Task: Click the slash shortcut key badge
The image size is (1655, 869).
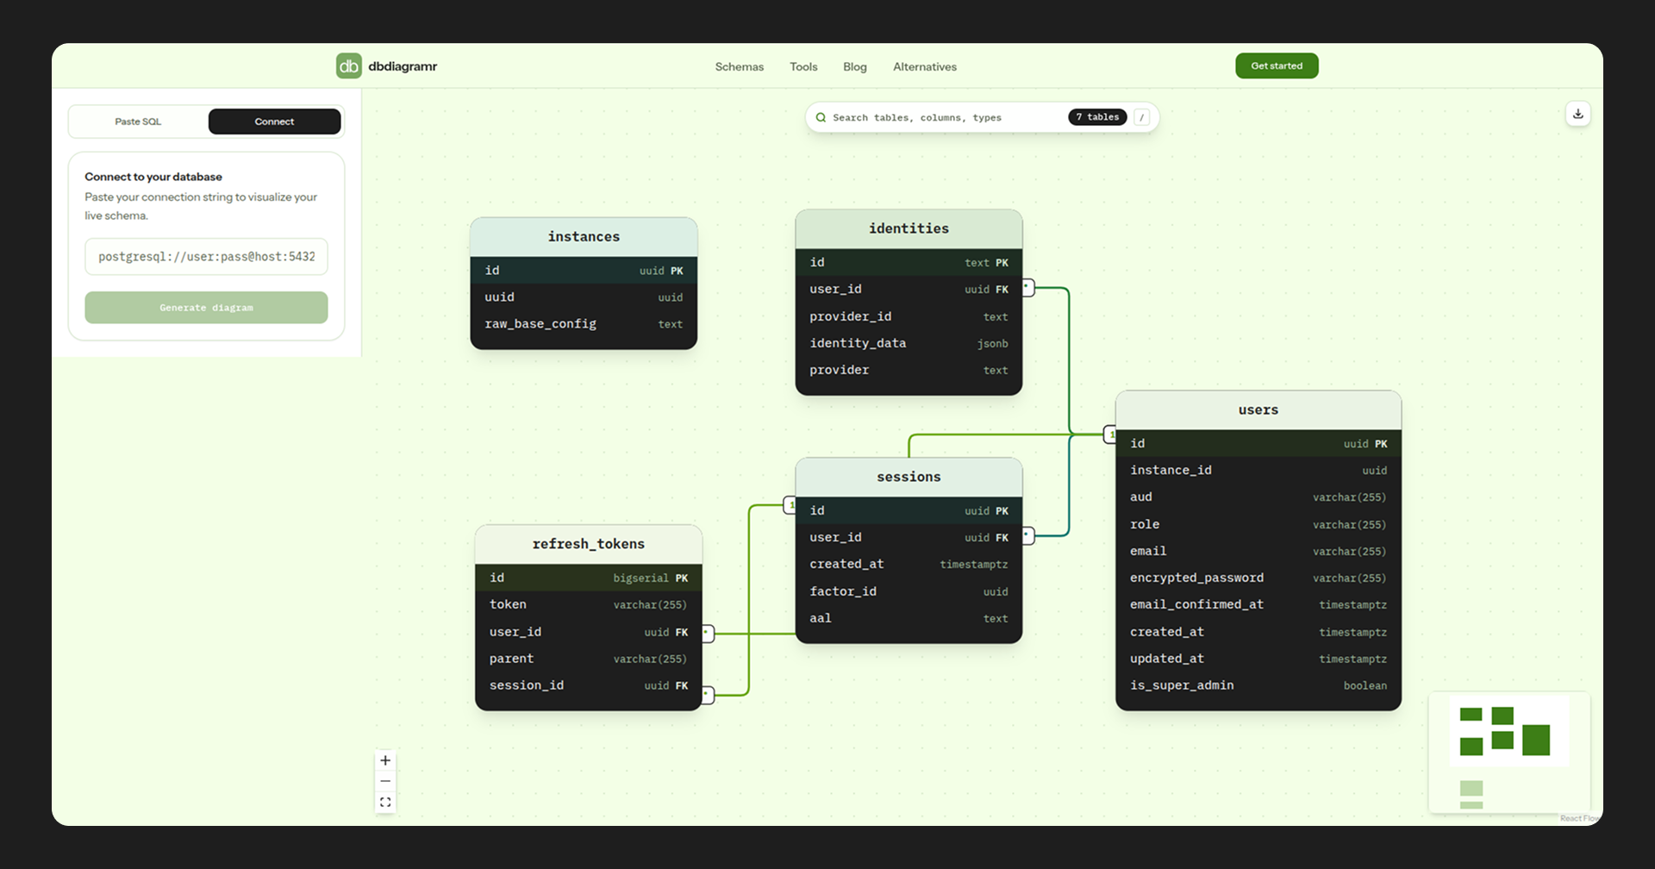Action: tap(1141, 117)
